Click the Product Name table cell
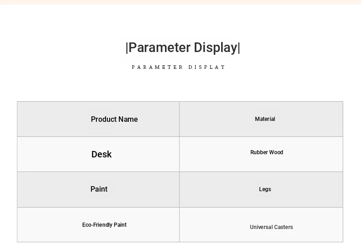Image resolution: width=361 pixels, height=250 pixels. (x=98, y=119)
